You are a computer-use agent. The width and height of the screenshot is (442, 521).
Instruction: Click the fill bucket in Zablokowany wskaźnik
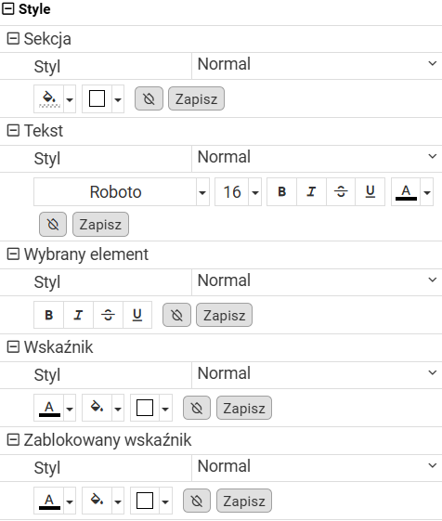[x=97, y=501]
